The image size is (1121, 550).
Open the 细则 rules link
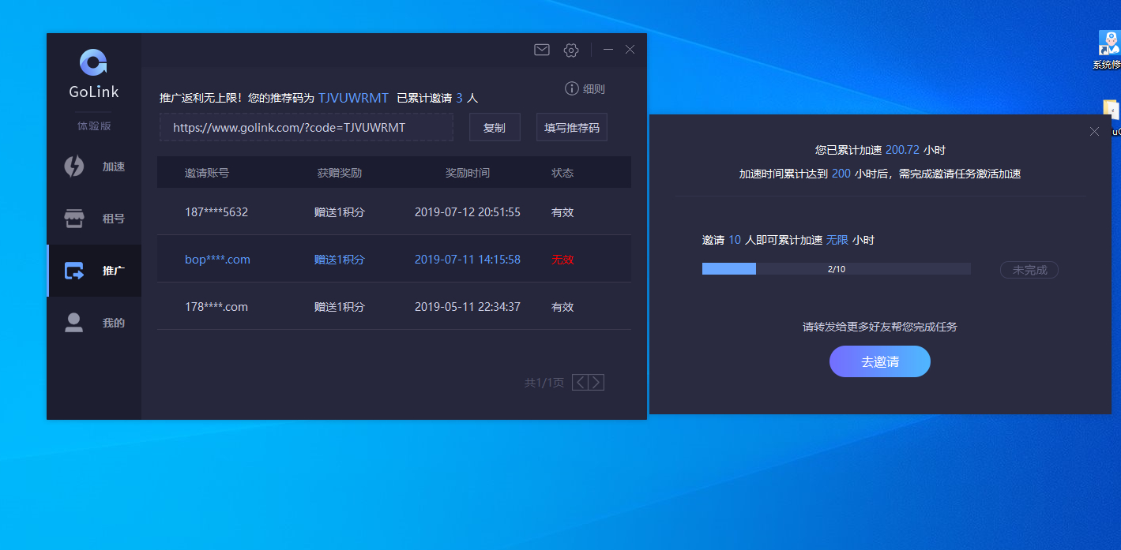(594, 89)
